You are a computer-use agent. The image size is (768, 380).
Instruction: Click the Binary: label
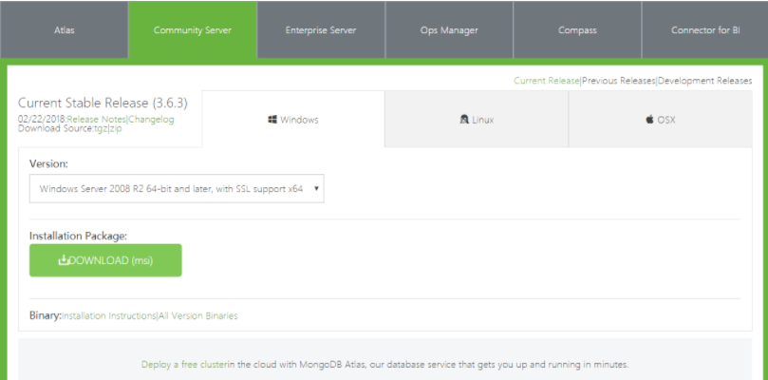click(x=46, y=315)
